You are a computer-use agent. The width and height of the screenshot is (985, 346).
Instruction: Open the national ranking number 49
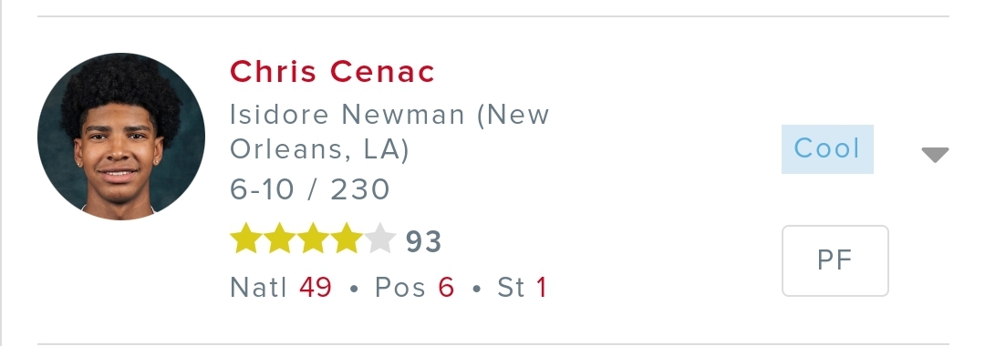316,288
